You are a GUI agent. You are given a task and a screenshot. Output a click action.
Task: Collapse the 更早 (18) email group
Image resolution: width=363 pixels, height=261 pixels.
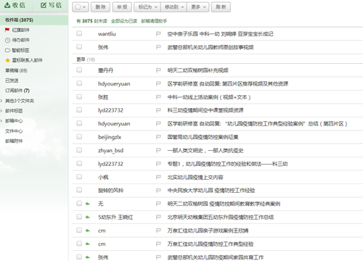pyautogui.click(x=86, y=59)
